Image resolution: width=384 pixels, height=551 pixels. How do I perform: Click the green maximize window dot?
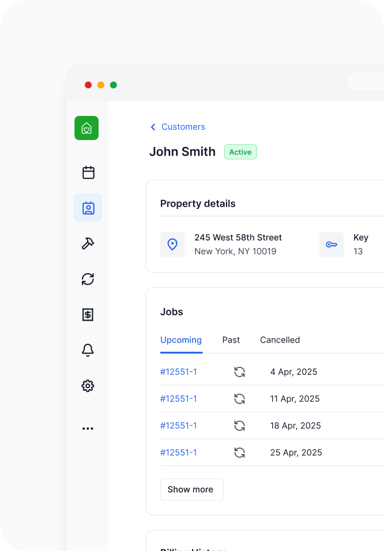(113, 85)
